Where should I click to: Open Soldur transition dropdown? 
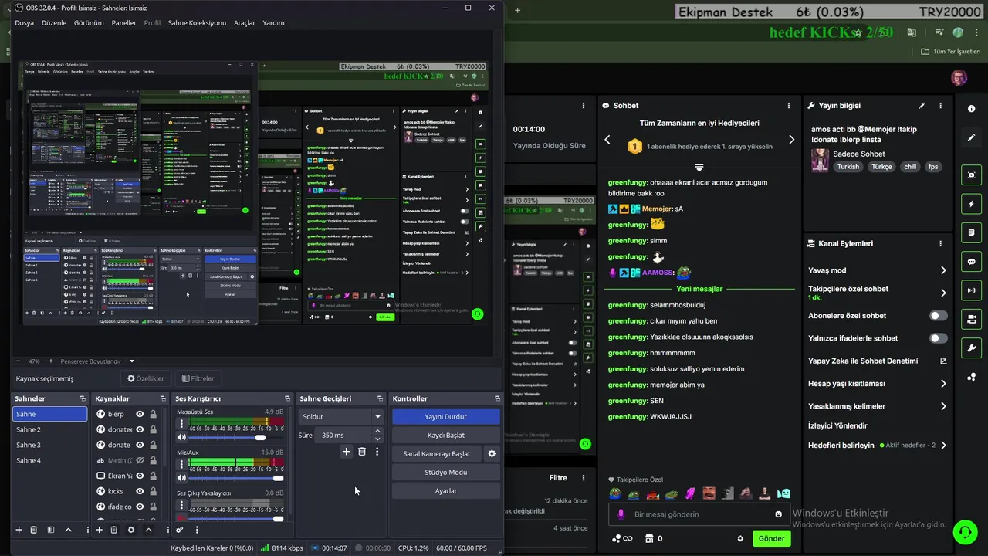click(x=340, y=416)
